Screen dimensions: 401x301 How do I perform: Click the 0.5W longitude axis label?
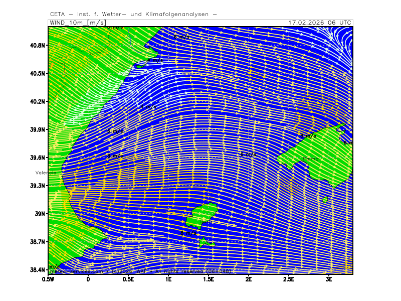pos(48,279)
